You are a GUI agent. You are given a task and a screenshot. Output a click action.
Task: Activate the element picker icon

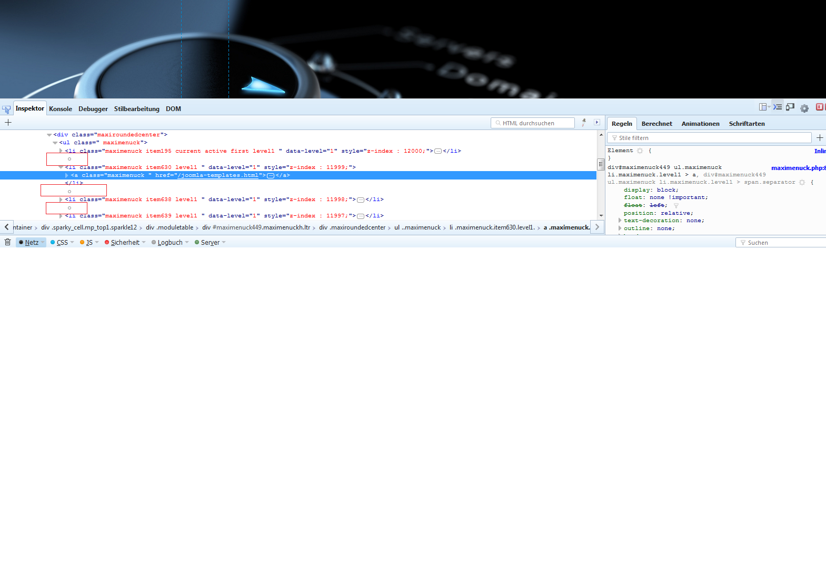[x=6, y=109]
